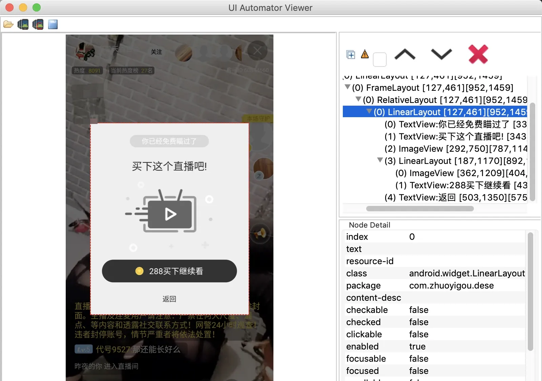The height and width of the screenshot is (381, 542).
Task: Click the 关注 follow button in screenshot
Action: pos(156,52)
